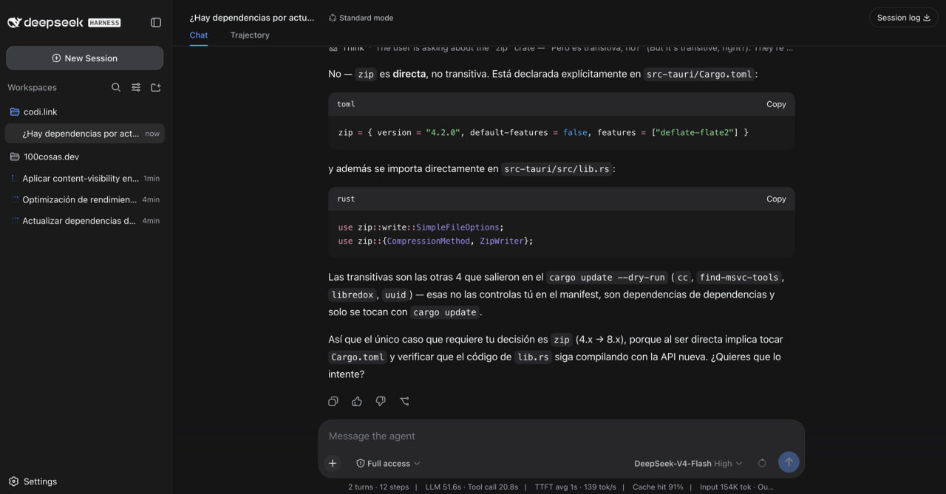The image size is (946, 494).
Task: Click the loading spinner icon
Action: click(x=762, y=464)
